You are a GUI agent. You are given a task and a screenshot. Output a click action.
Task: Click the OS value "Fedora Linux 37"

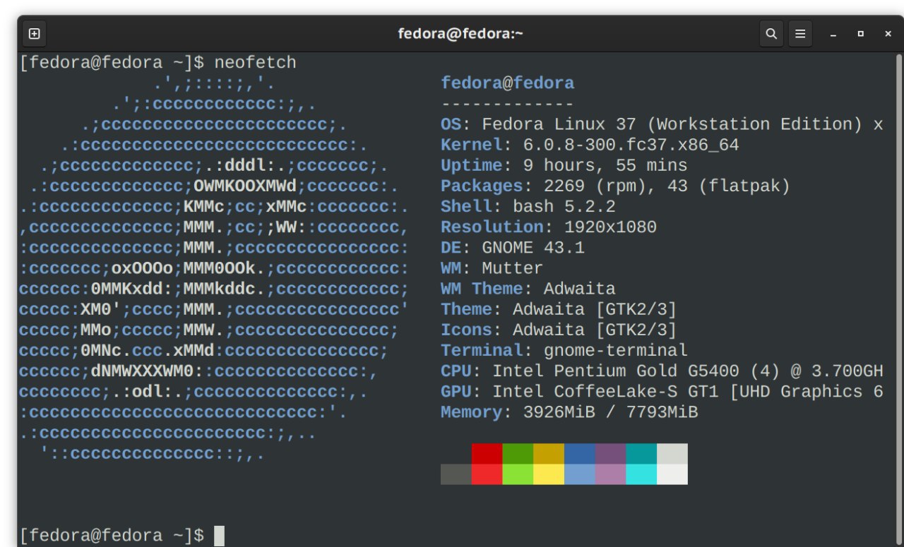click(x=559, y=124)
